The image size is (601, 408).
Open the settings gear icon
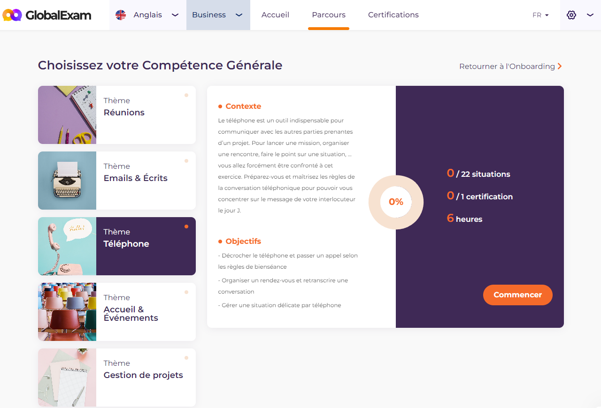[x=571, y=15]
